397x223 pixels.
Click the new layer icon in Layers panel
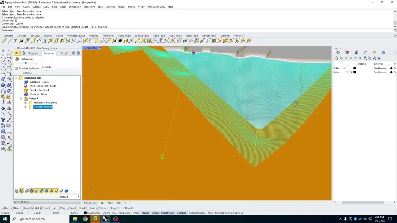pos(337,58)
